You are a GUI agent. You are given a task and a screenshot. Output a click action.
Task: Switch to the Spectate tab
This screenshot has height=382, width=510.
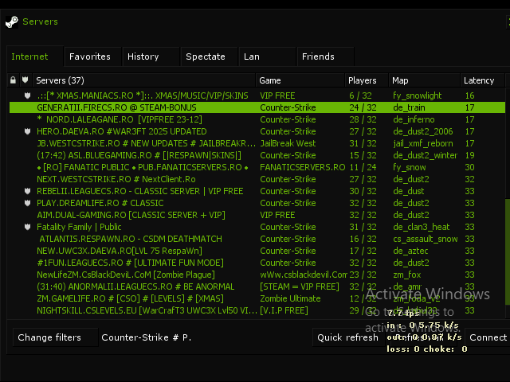[209, 57]
